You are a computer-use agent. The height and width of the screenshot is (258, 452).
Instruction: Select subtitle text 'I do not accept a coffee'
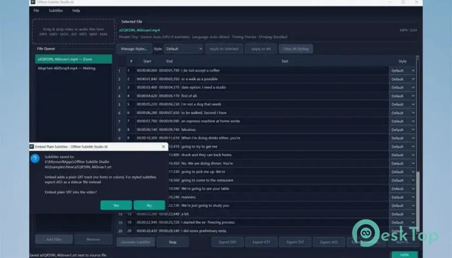click(x=200, y=70)
